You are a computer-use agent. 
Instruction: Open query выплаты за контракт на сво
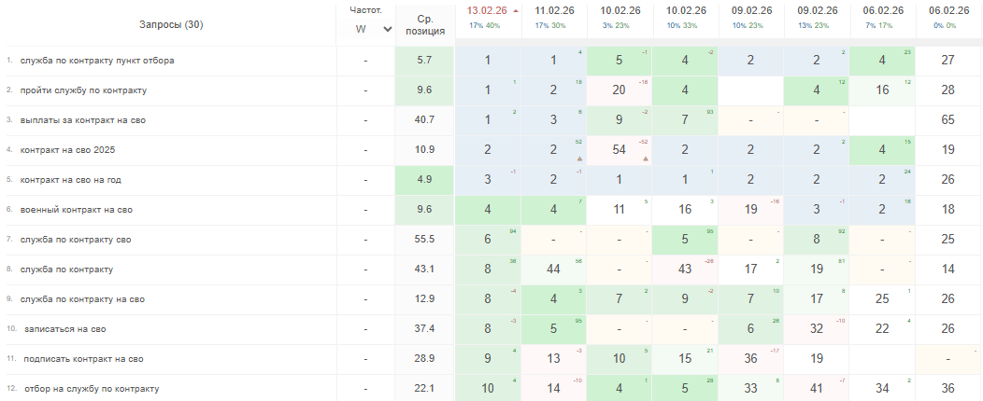click(x=82, y=120)
